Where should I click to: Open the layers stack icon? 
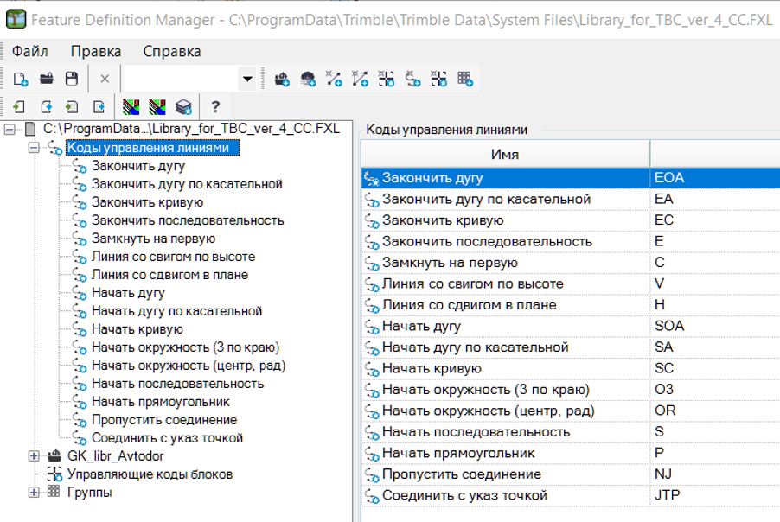tap(183, 106)
